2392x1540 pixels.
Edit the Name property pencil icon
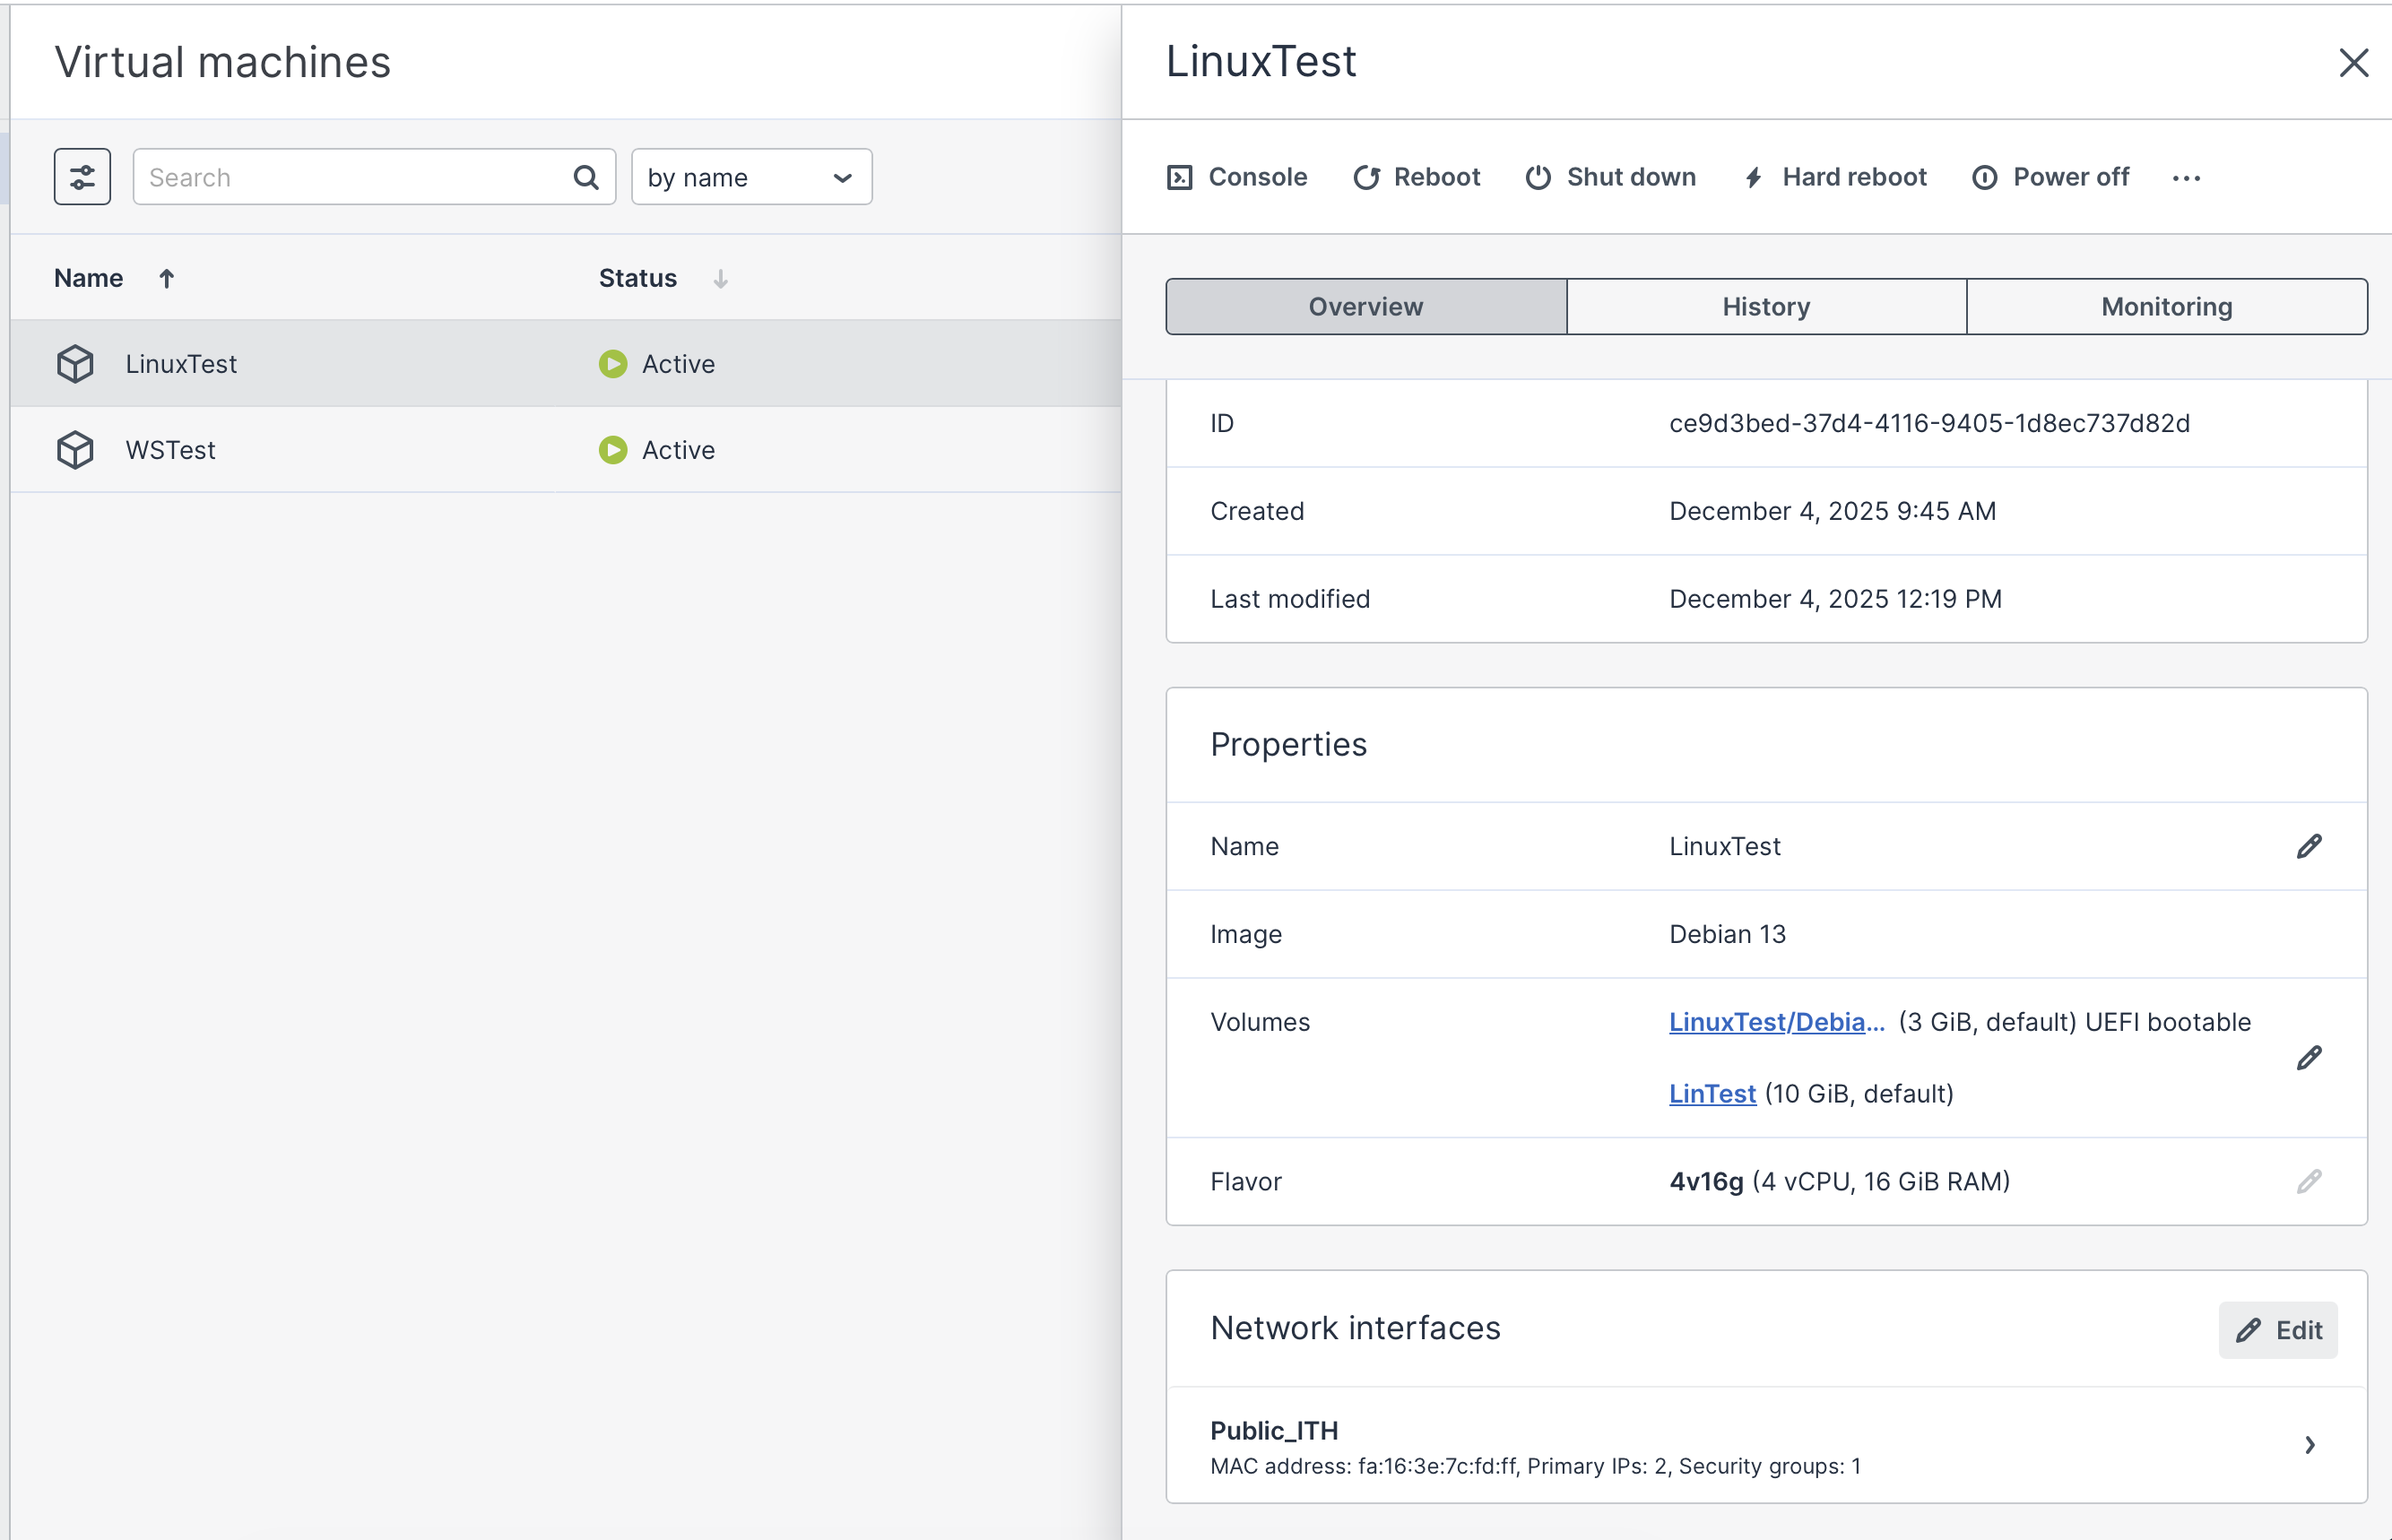click(2308, 846)
